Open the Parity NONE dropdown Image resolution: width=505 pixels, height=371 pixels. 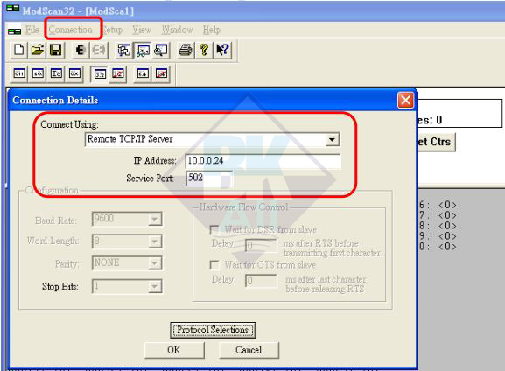point(155,263)
